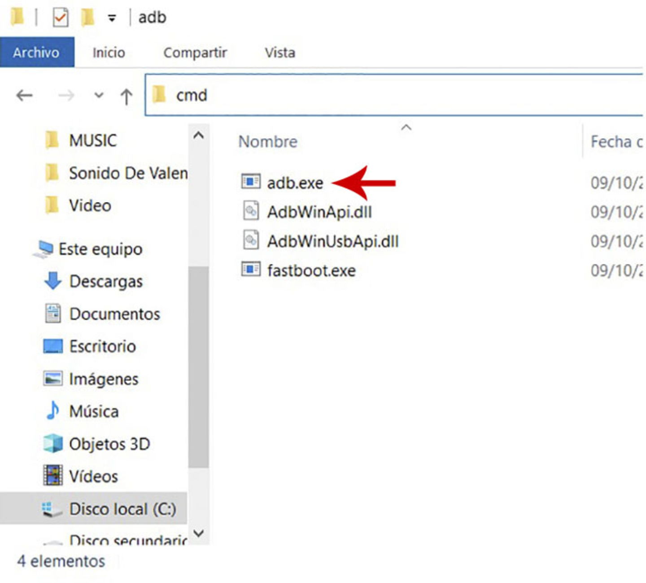Viewport: 646px width, 583px height.
Task: Click navigation pane scroll down arrow
Action: (x=199, y=533)
